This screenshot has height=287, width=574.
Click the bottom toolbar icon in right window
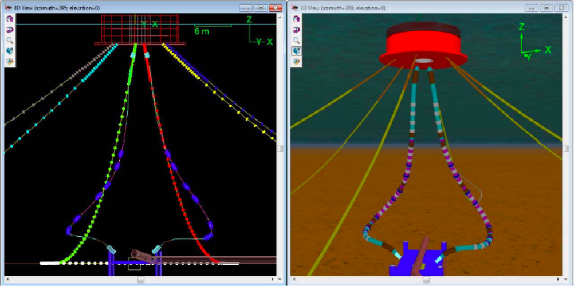(x=296, y=61)
